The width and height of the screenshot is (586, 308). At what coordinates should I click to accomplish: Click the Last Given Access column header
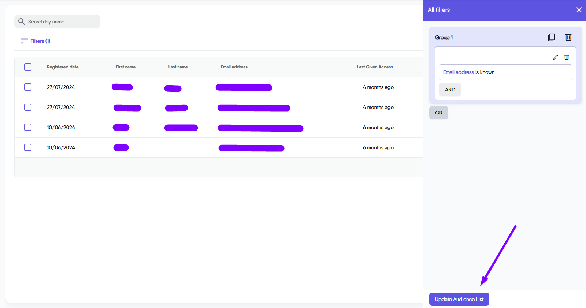[x=375, y=67]
